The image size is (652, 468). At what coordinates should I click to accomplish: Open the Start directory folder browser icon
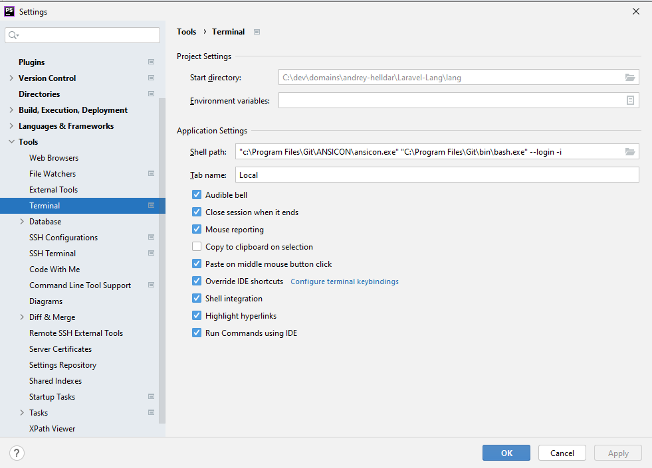[x=629, y=77]
